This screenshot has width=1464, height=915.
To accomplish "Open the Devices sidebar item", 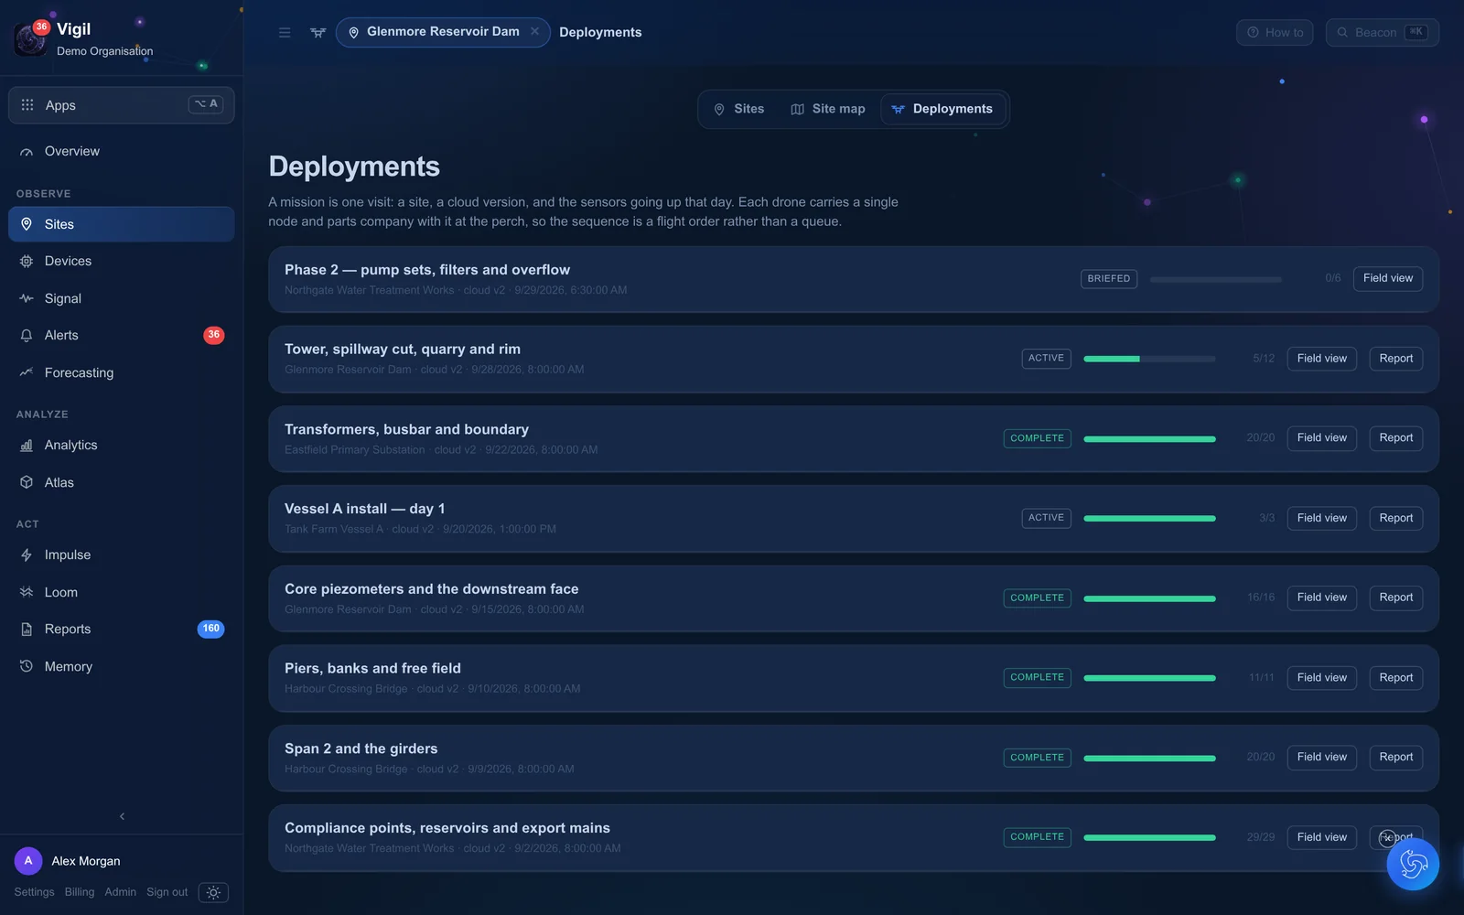I will (x=121, y=262).
